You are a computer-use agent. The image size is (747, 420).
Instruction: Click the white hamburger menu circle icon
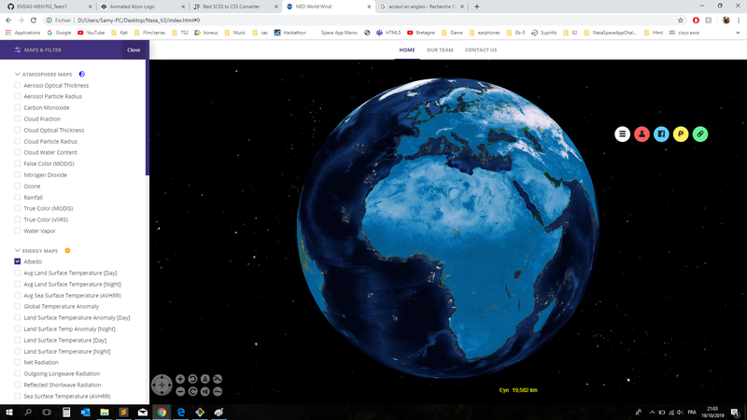(623, 134)
